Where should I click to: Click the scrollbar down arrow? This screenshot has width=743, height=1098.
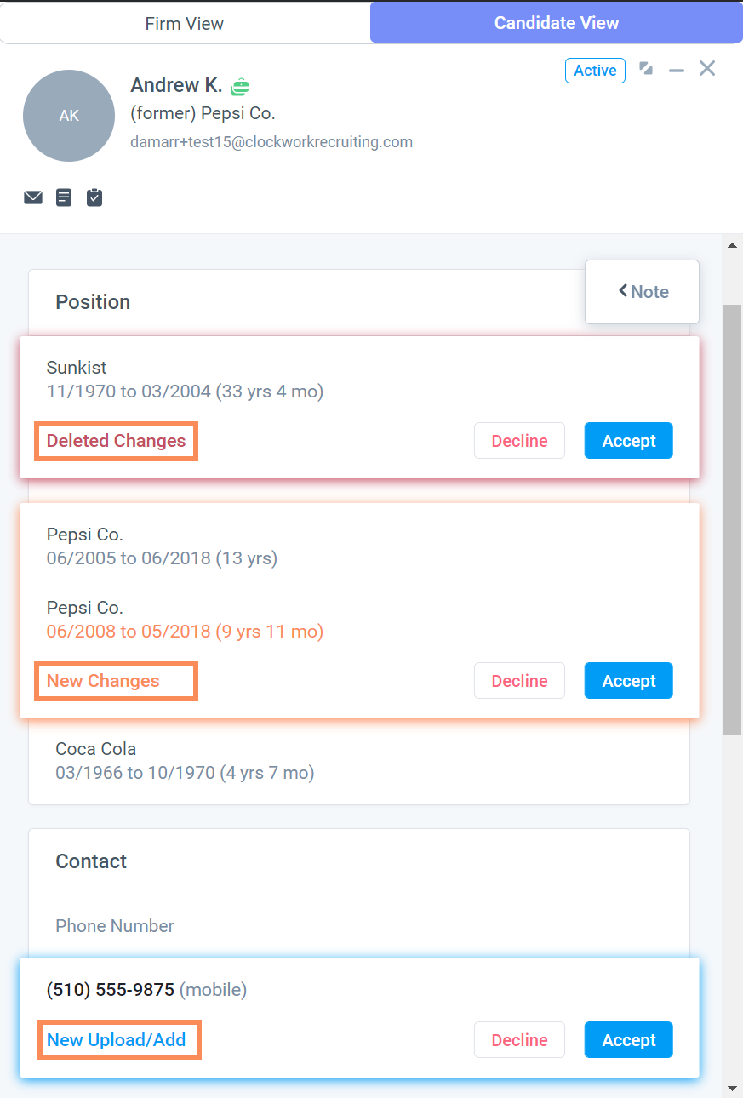click(732, 1089)
